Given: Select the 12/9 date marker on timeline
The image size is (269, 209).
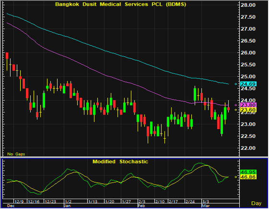Looking at the screenshot, I should [19, 201].
